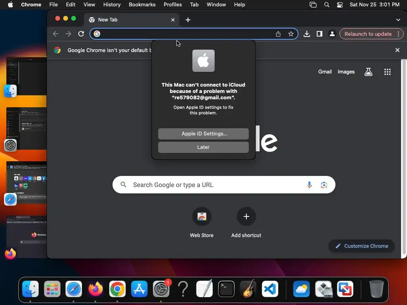The height and width of the screenshot is (305, 407).
Task: Open the Chrome downloads icon
Action: 307,34
